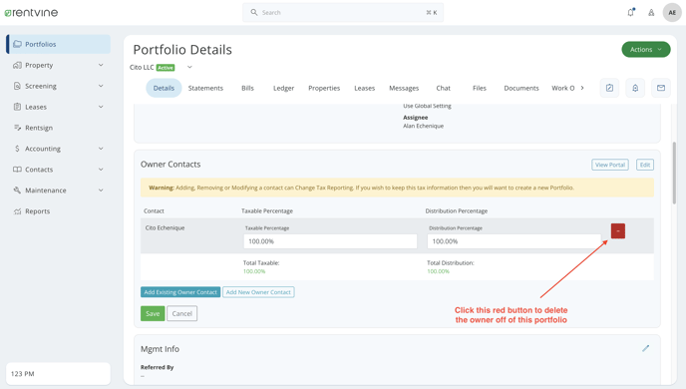Open the envelope email button beside tabs
686x389 pixels.
tap(661, 88)
